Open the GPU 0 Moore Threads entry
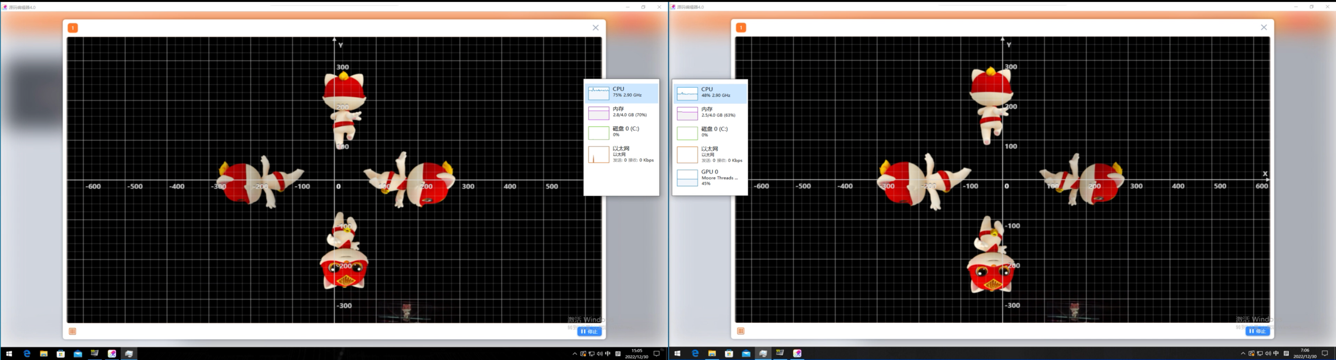 [710, 177]
